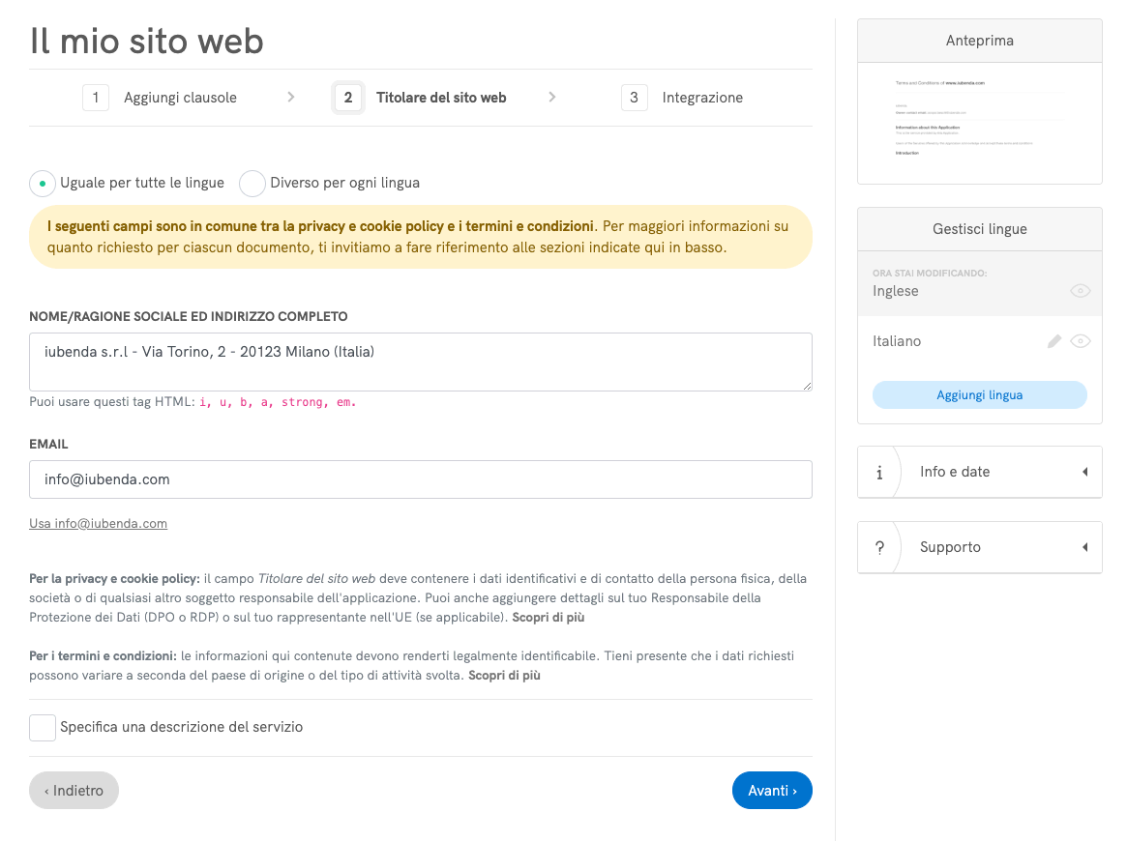This screenshot has width=1127, height=841.
Task: Enable 'Specifica una descrizione del servizio'
Action: [43, 727]
